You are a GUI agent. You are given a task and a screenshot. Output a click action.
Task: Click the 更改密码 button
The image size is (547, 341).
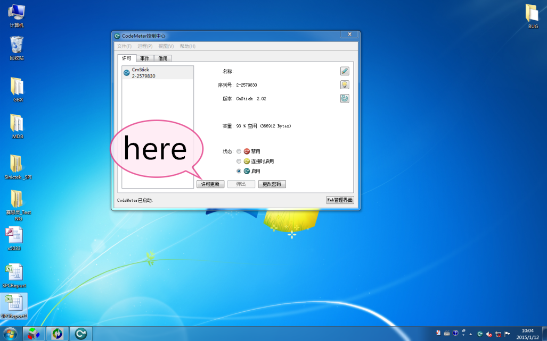[x=272, y=184]
